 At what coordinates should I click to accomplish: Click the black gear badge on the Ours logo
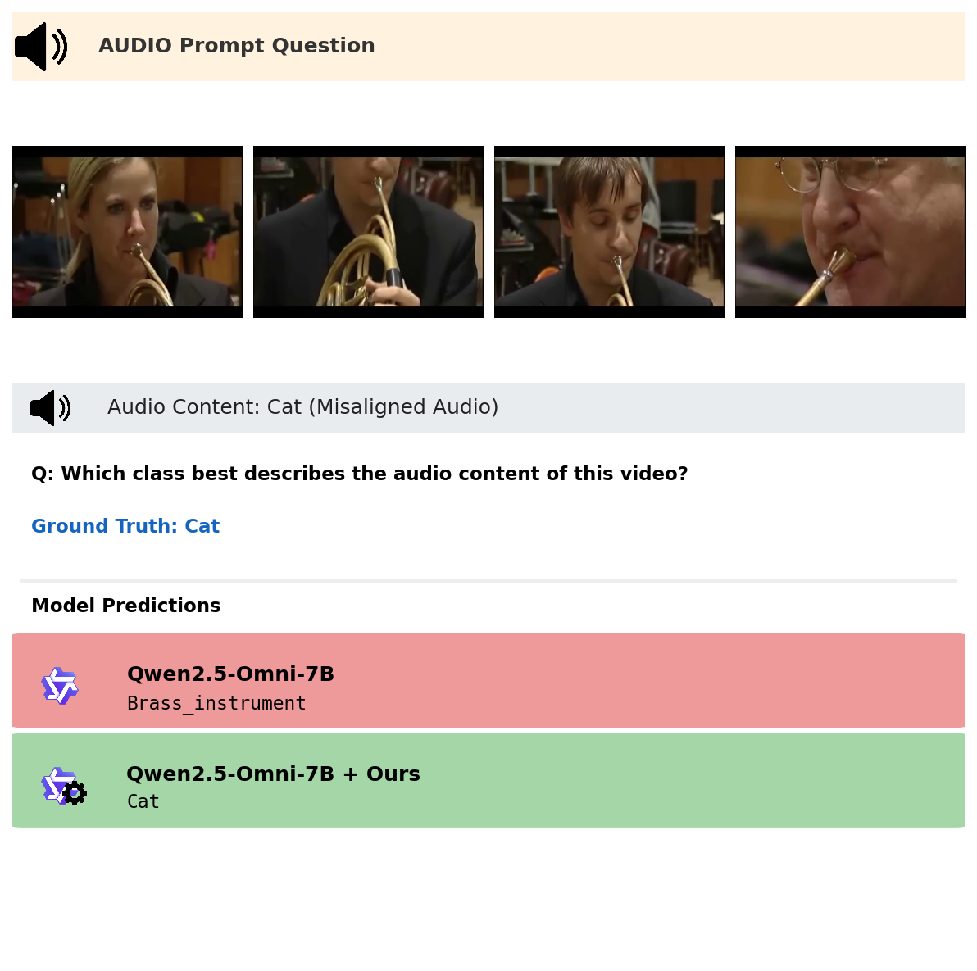click(x=75, y=793)
